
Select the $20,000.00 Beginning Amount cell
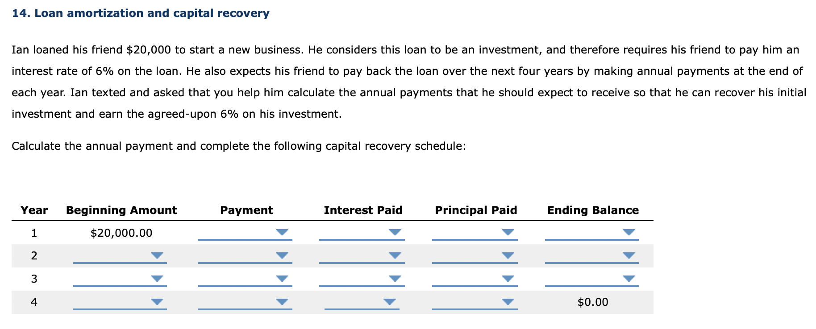121,233
